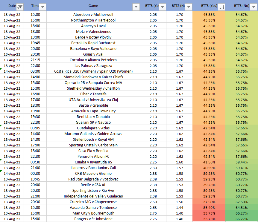Select UTA Arad v Universitatea Cluj cell
258x222 pixels.
93,100
